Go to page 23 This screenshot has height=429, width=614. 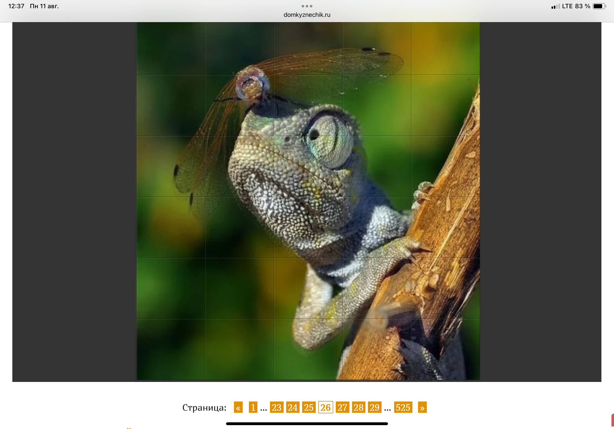276,407
